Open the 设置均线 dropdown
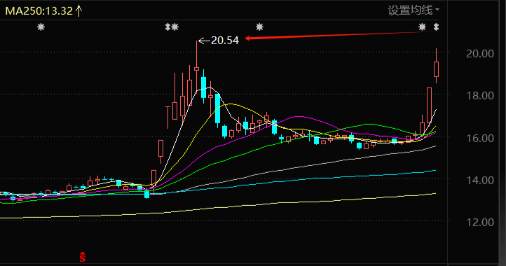The width and height of the screenshot is (506, 266). [x=413, y=10]
